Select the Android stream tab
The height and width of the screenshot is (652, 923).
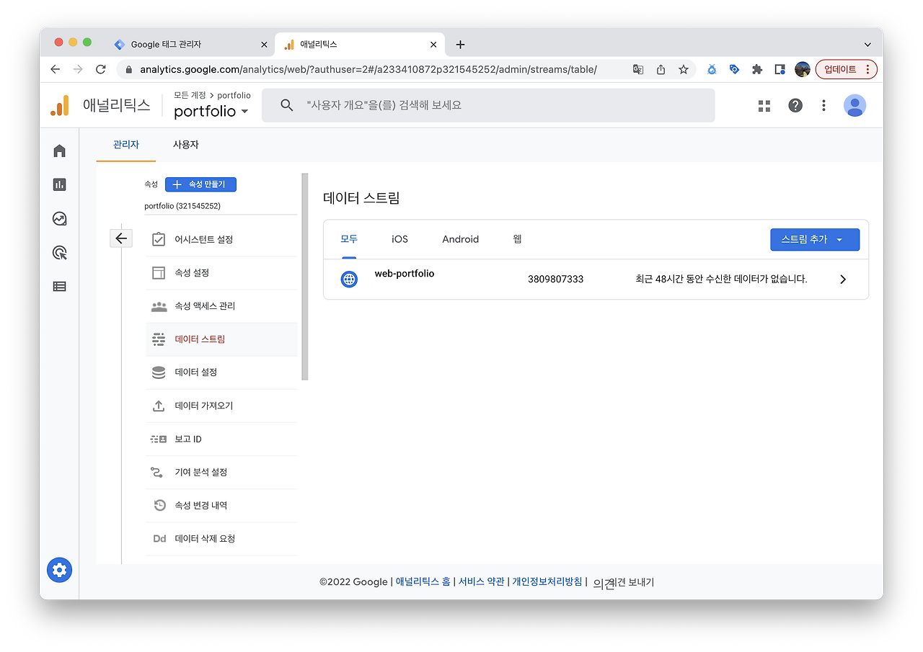[461, 239]
